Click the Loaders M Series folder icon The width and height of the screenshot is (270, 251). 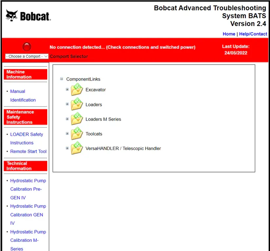(77, 119)
